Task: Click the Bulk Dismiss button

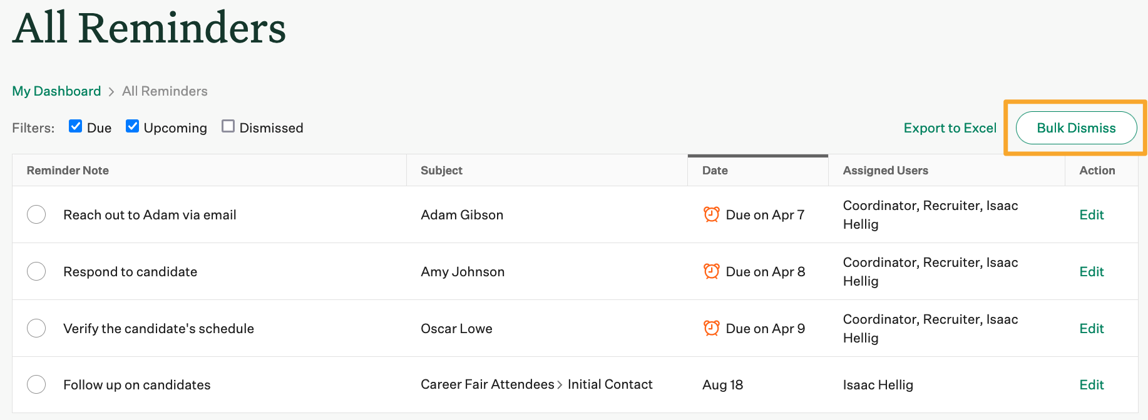Action: coord(1076,127)
